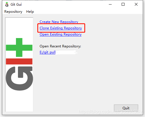145x117 pixels.
Task: Close the Git Gui window
Action: [136, 4]
